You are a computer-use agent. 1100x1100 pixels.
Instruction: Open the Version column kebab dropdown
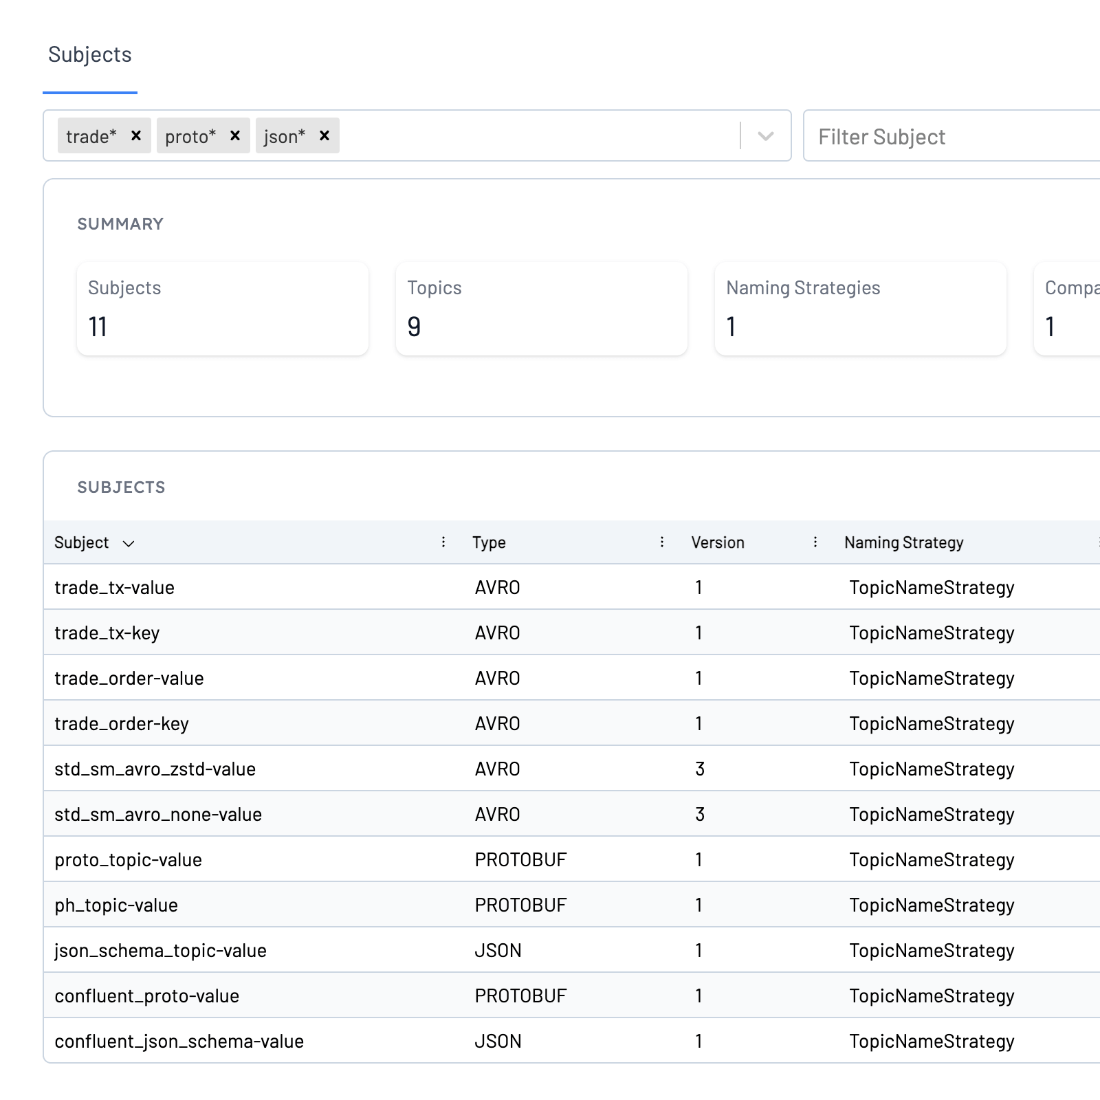click(815, 542)
